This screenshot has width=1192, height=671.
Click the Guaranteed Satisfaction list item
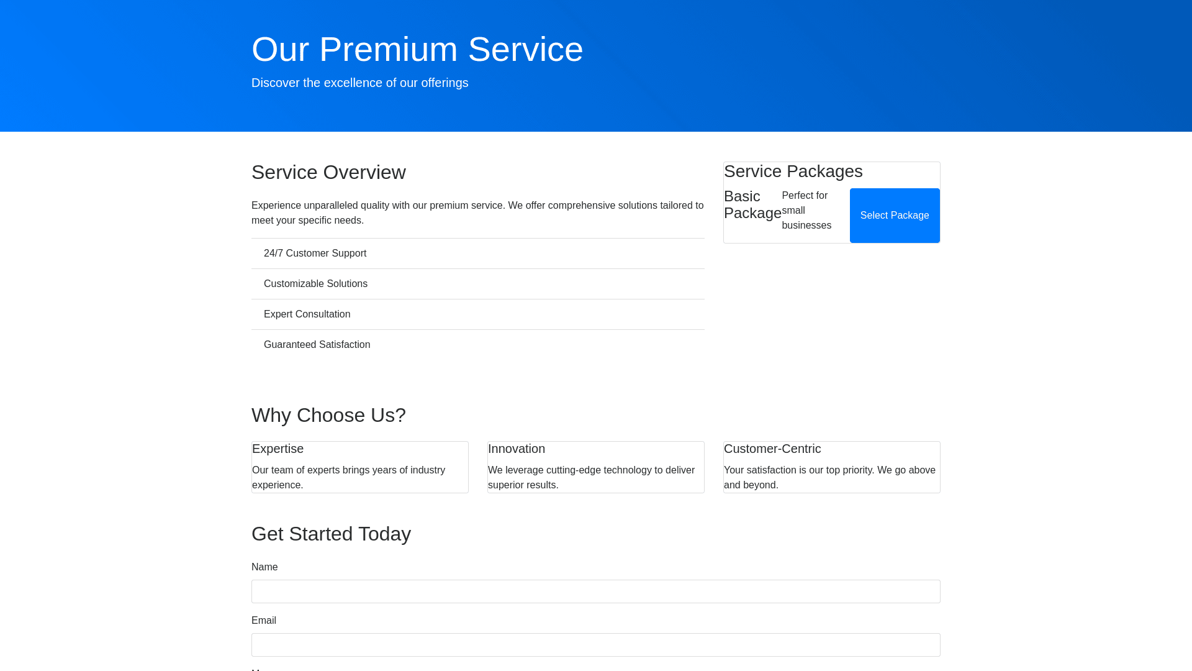tap(317, 345)
